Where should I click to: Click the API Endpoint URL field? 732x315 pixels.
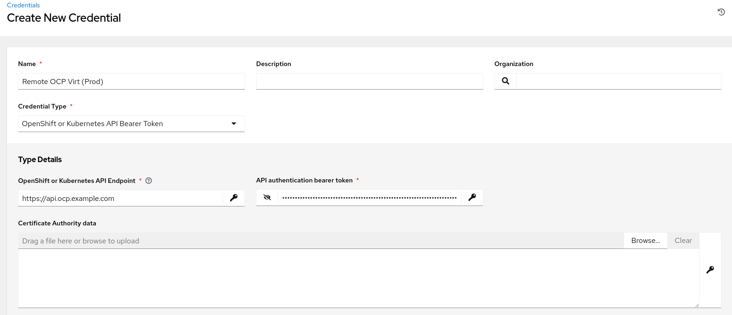click(120, 198)
